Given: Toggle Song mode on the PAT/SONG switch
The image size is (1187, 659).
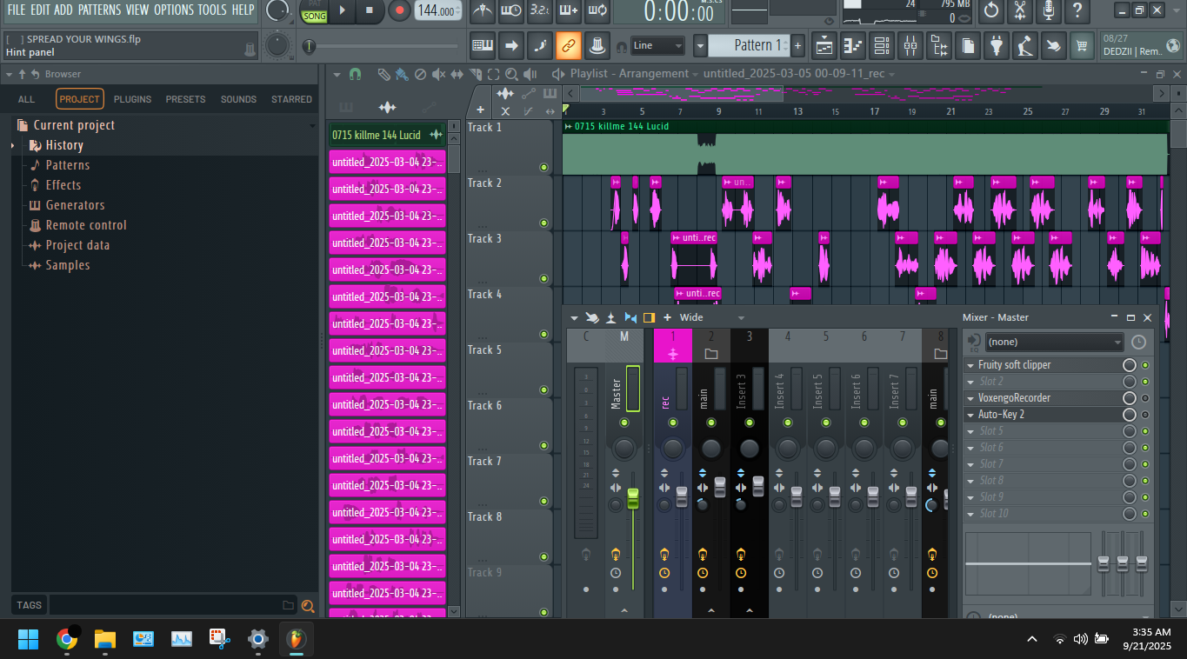Looking at the screenshot, I should point(315,16).
